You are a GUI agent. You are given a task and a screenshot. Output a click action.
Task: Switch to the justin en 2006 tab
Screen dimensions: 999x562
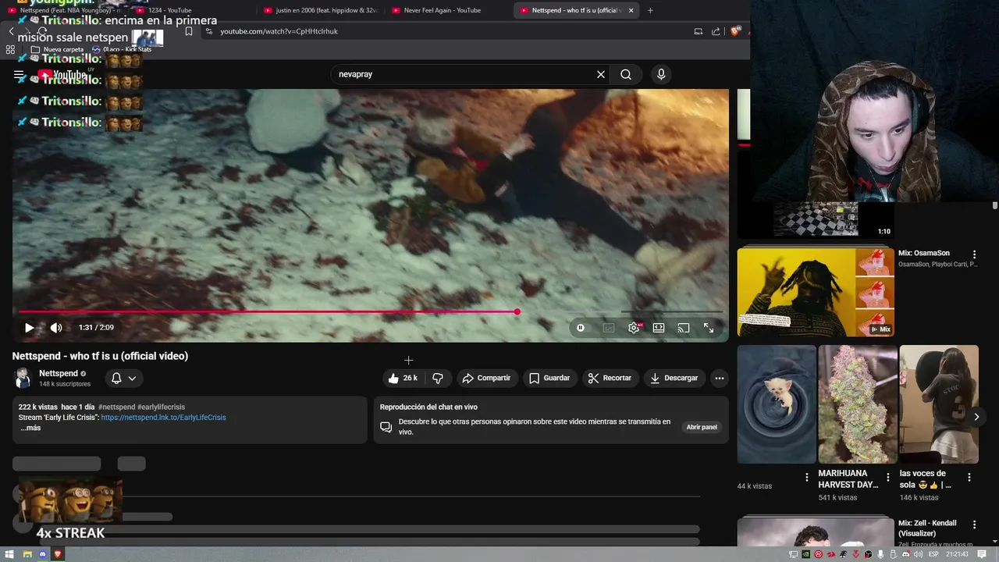[322, 10]
